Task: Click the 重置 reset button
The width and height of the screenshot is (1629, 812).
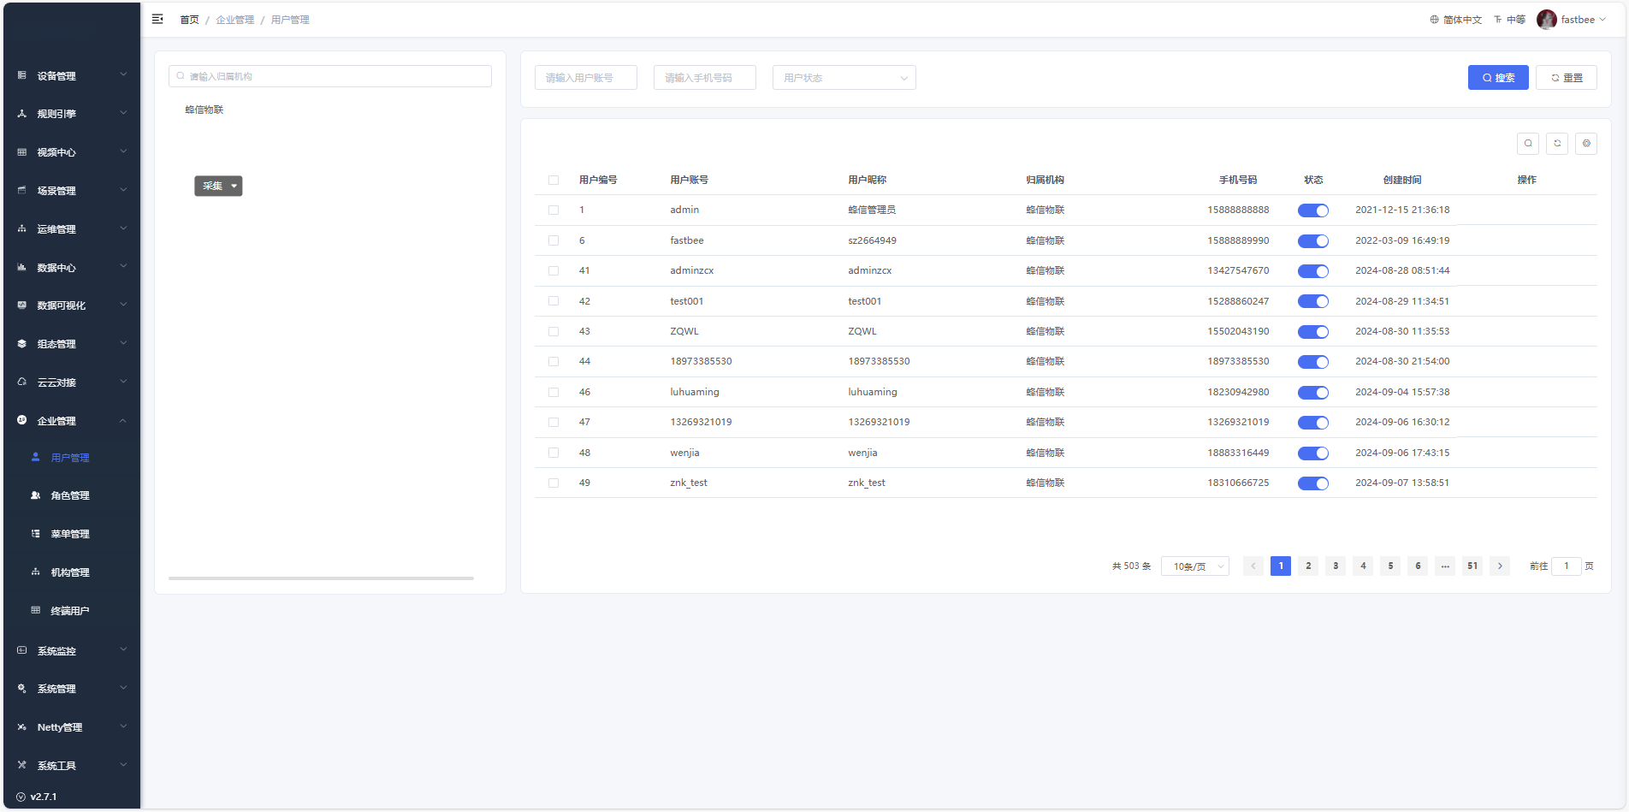Action: 1566,78
